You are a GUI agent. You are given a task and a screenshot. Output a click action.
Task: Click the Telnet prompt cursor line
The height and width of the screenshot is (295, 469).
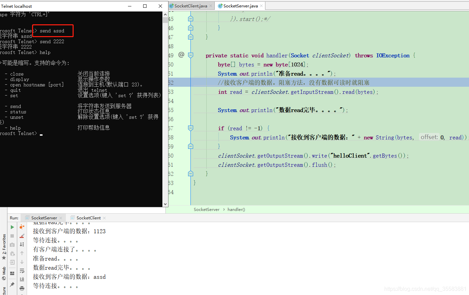[21, 134]
